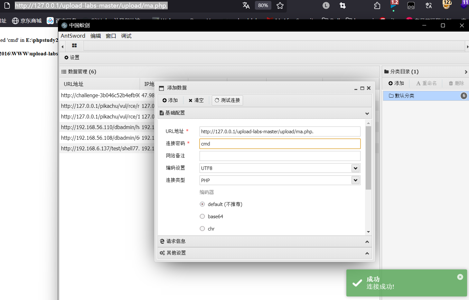Sort by the URL地址 column header

coord(100,84)
